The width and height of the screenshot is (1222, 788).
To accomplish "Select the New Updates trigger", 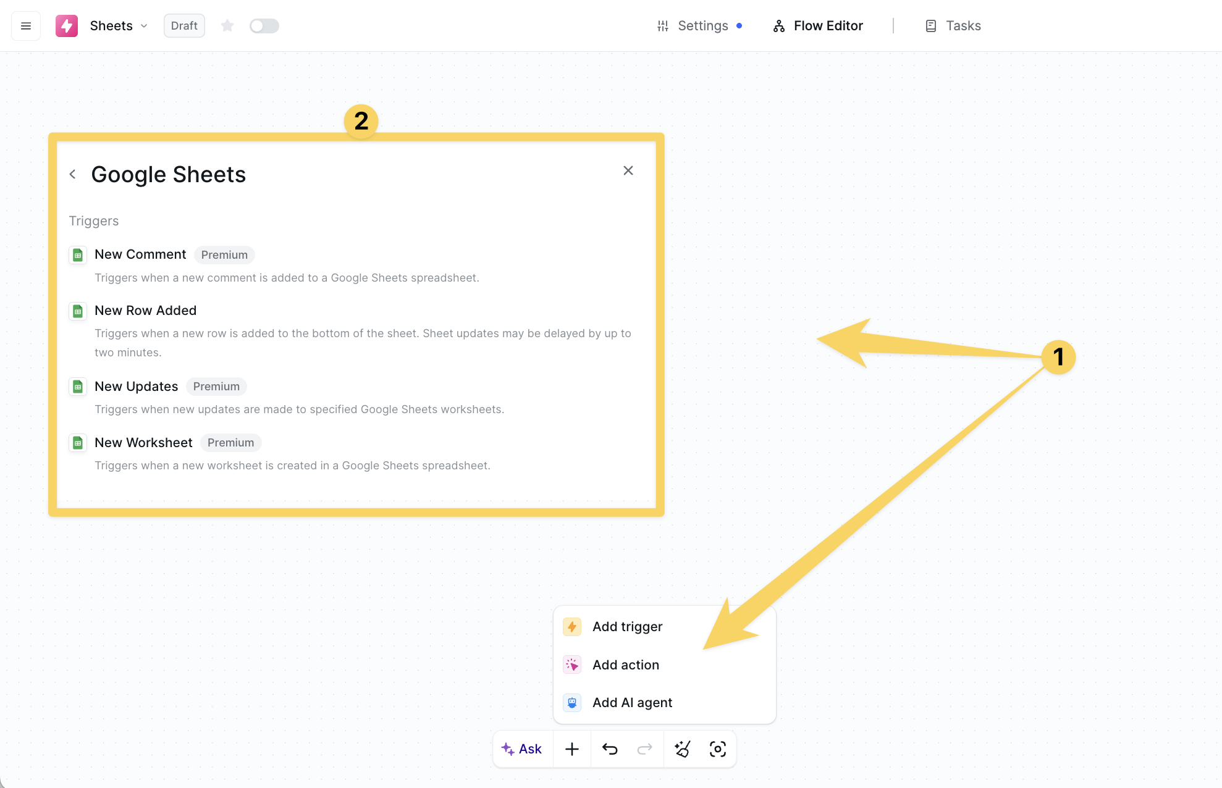I will (136, 387).
